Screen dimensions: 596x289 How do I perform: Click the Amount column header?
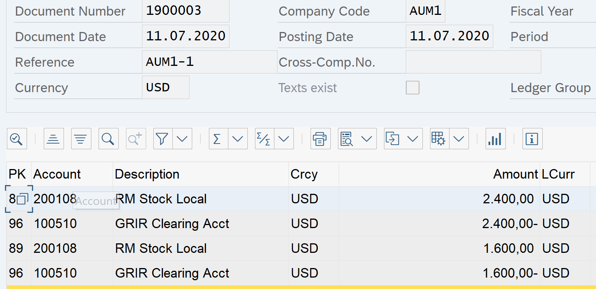point(515,174)
